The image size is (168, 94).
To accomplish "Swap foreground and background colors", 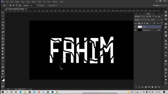I will coord(4,77).
